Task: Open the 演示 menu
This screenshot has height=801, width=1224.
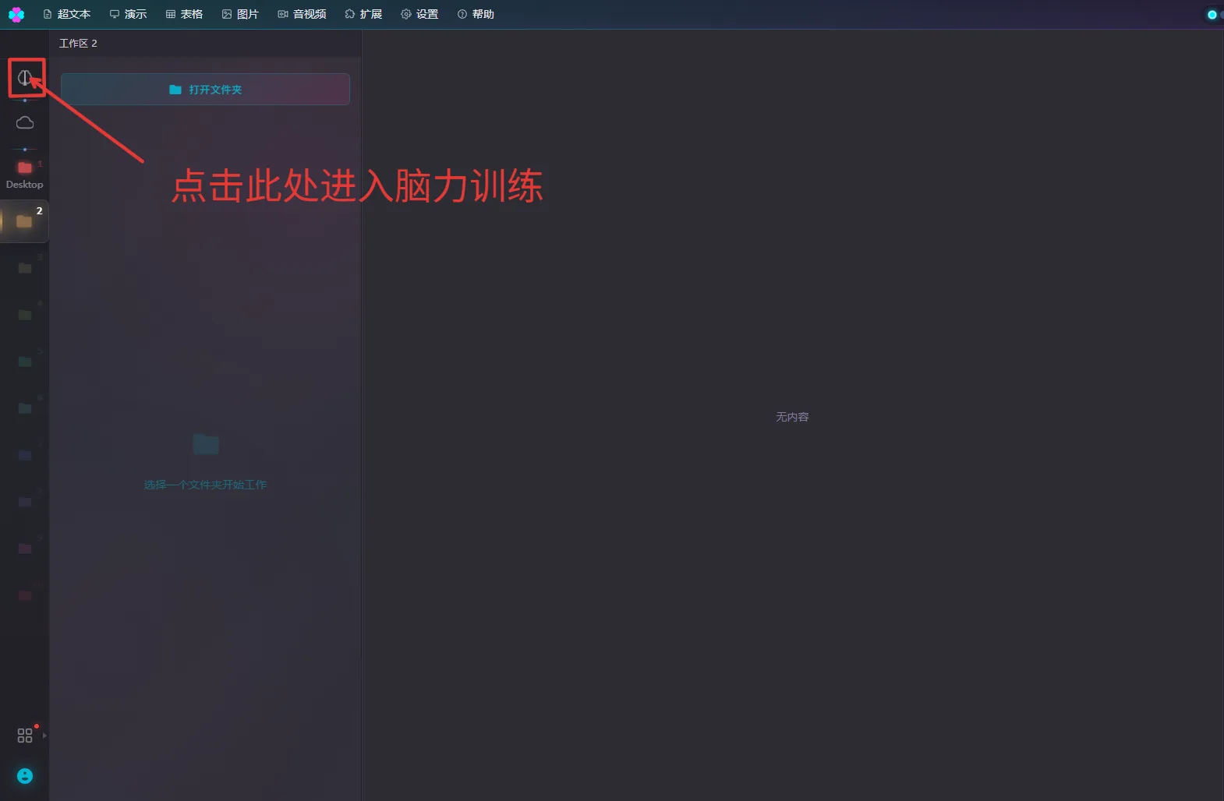Action: pos(128,14)
